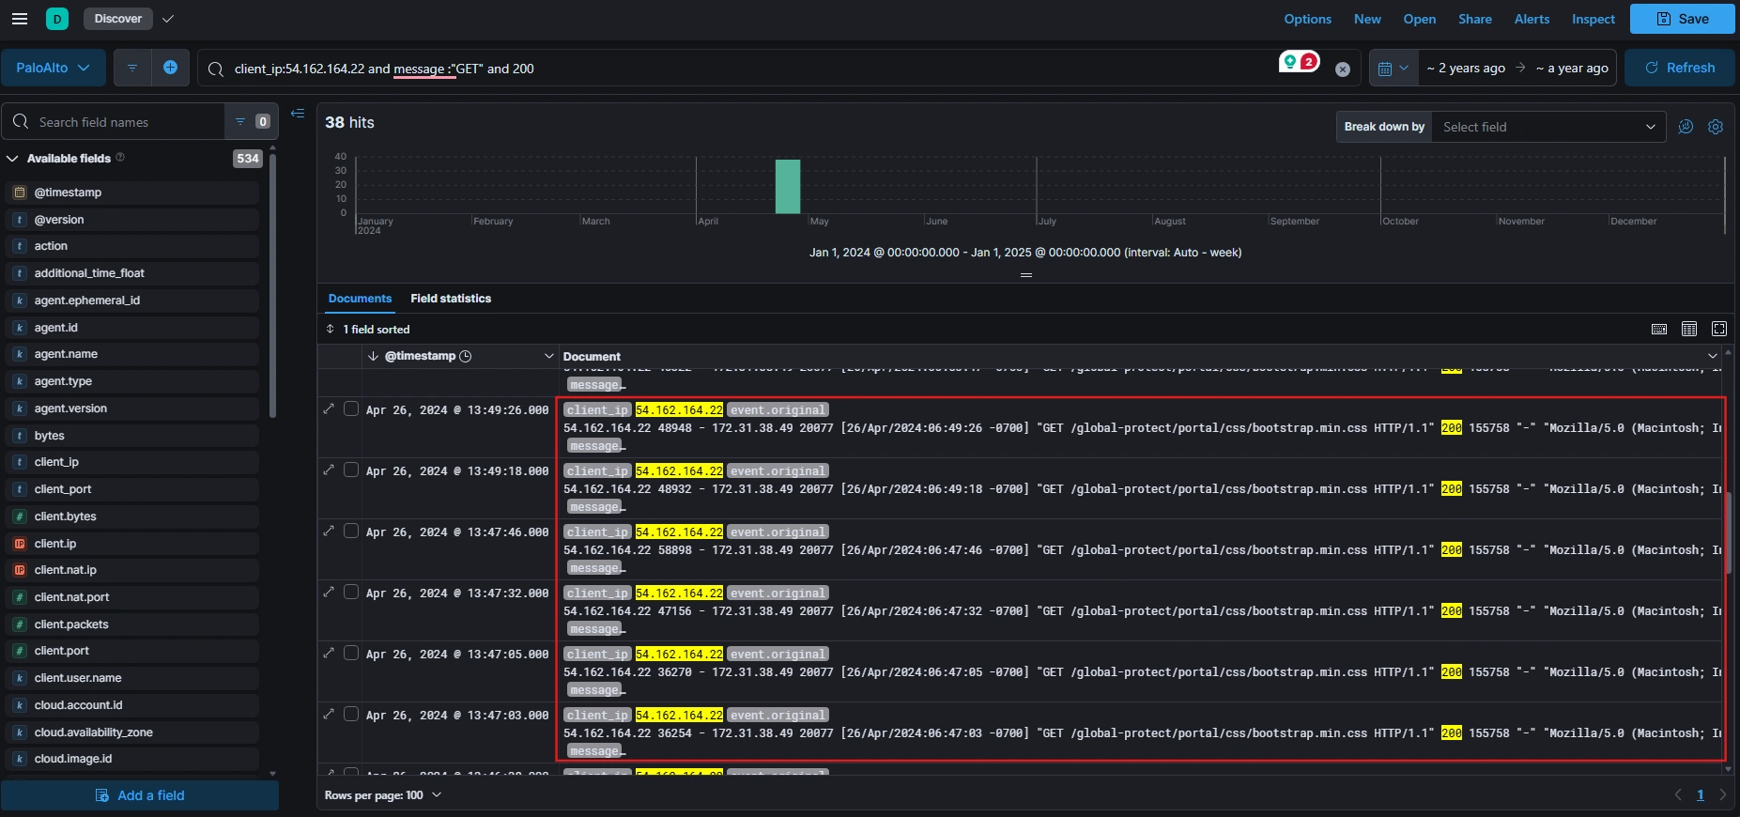Image resolution: width=1740 pixels, height=817 pixels.
Task: Tick the checkbox for 13:47:03.000 entry
Action: (x=351, y=715)
